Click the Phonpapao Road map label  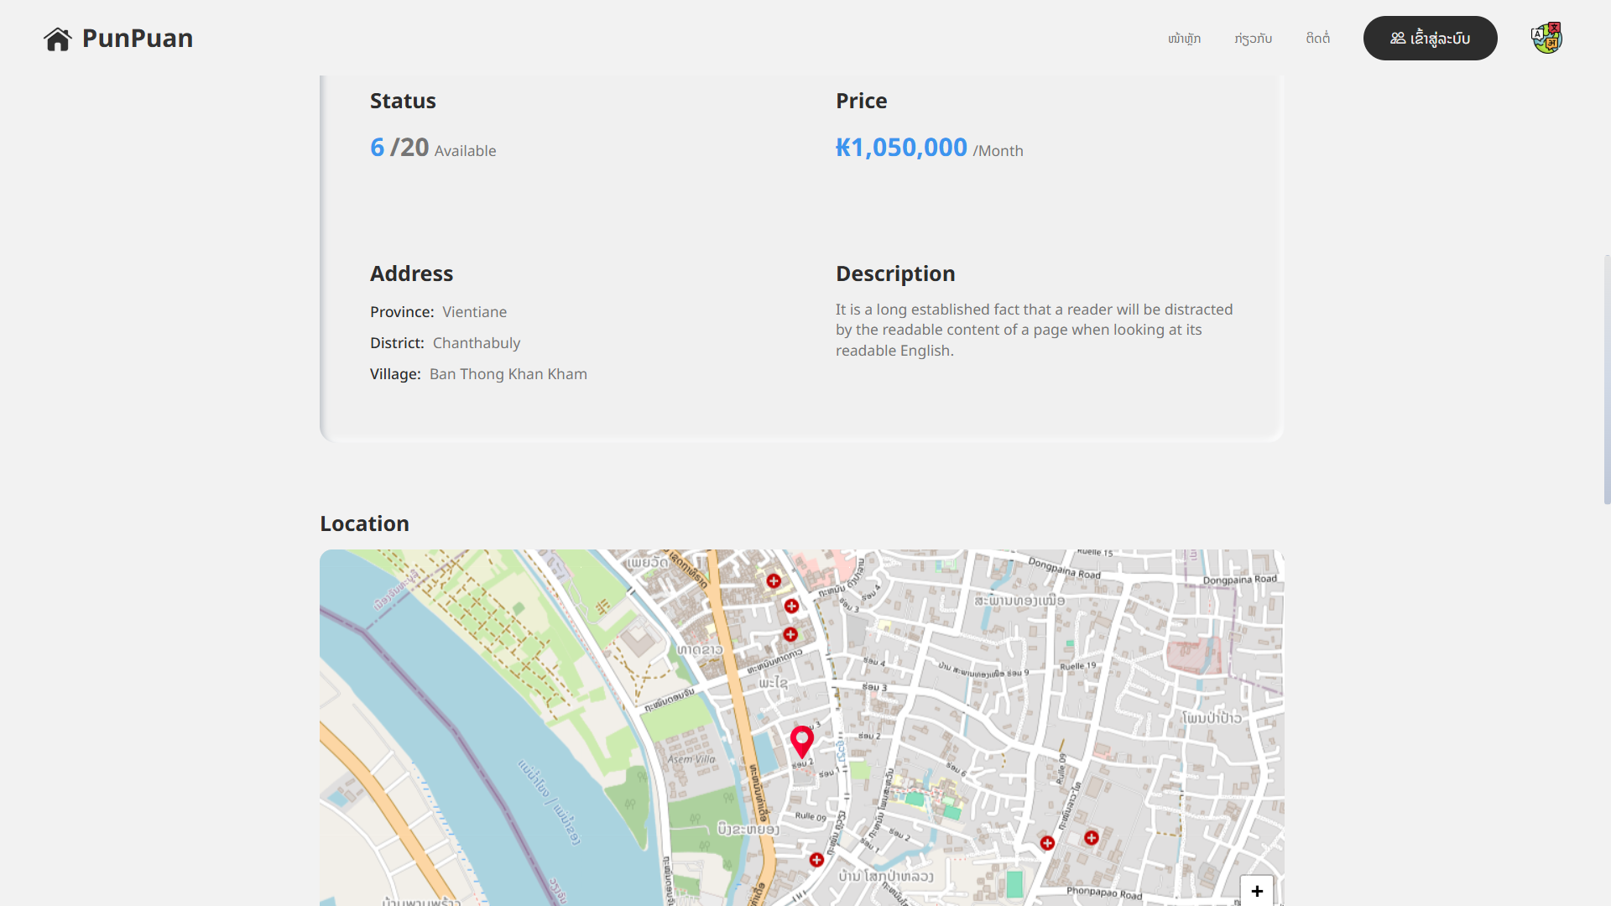point(1104,893)
